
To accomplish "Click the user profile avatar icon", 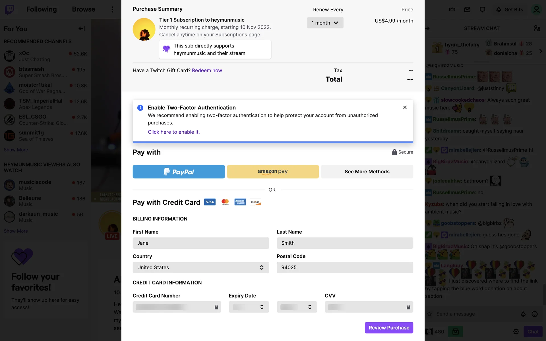I will tap(536, 10).
